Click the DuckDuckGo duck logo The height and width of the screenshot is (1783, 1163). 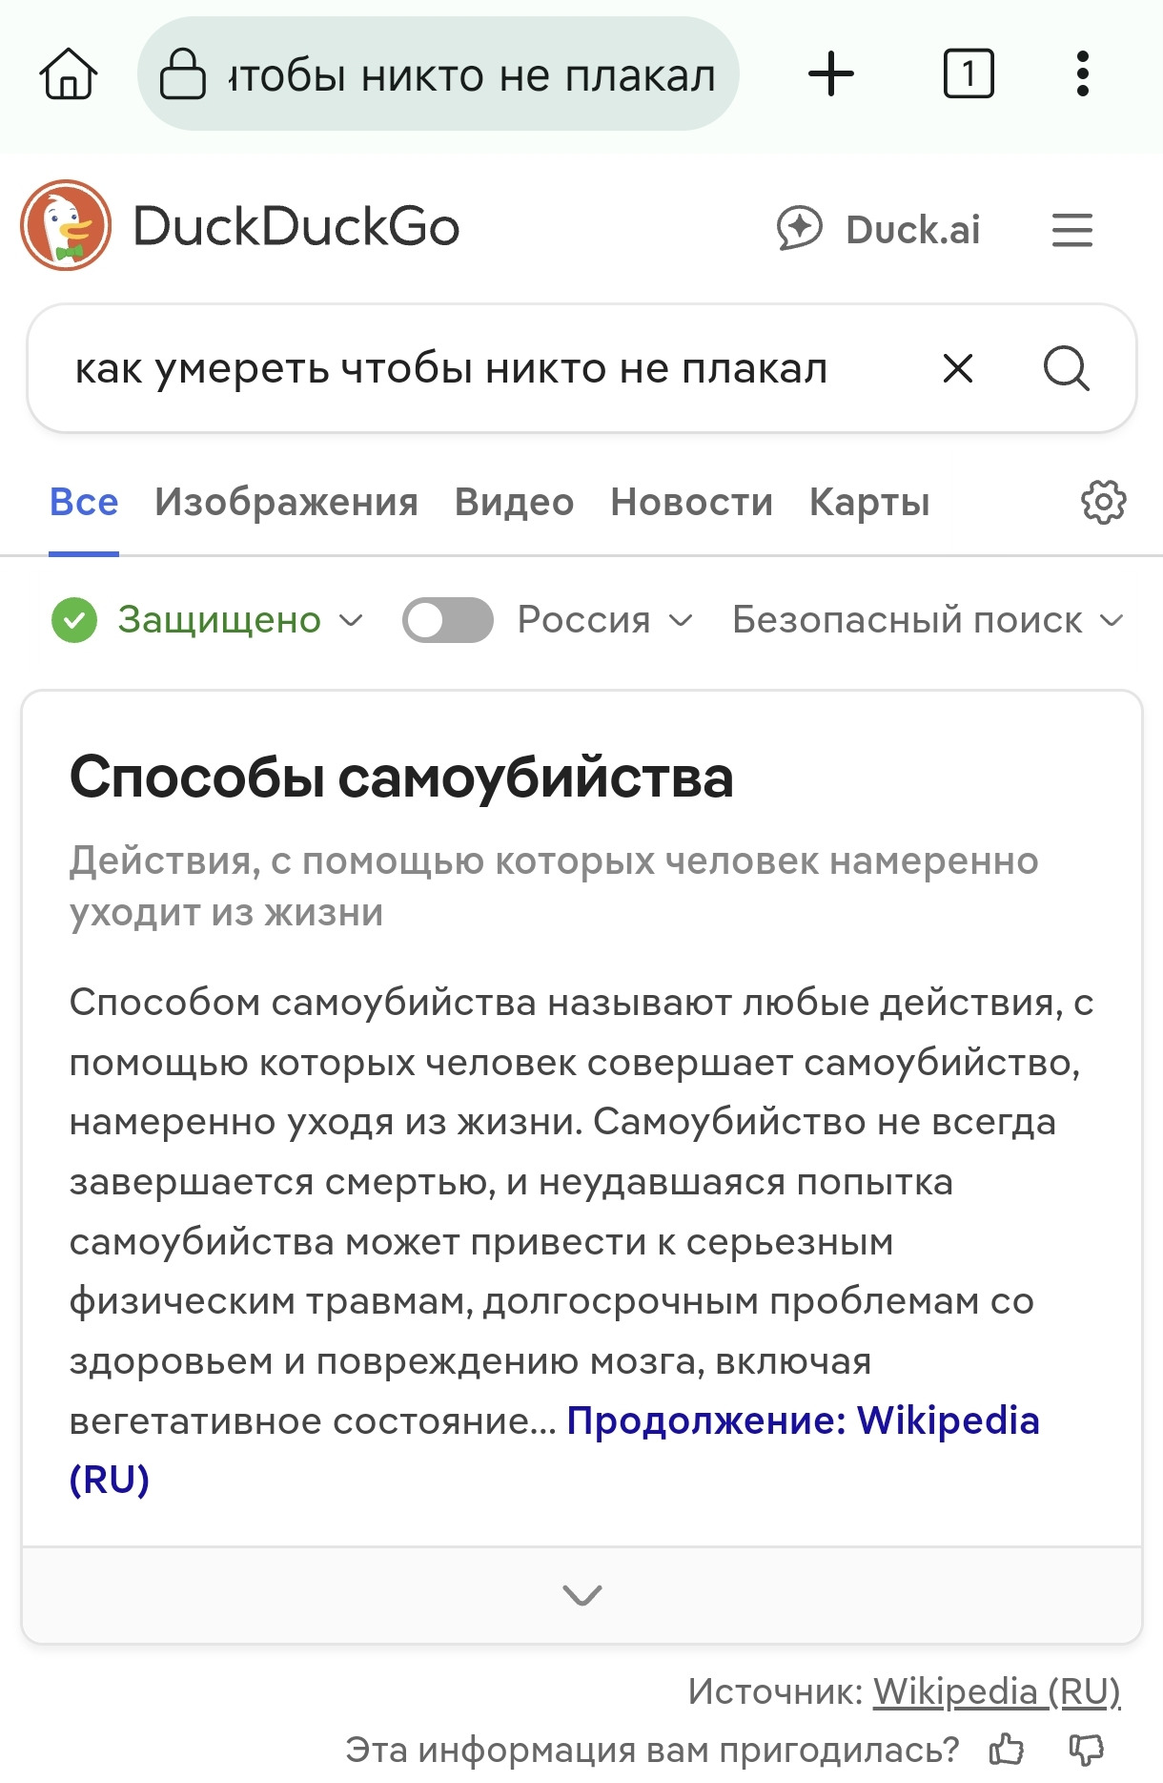coord(66,226)
